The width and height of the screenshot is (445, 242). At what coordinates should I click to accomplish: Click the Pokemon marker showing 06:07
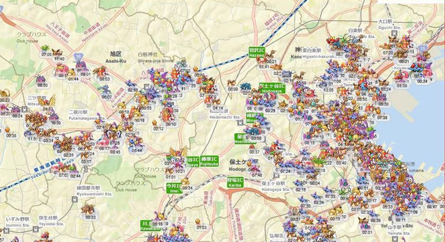pyautogui.click(x=106, y=93)
